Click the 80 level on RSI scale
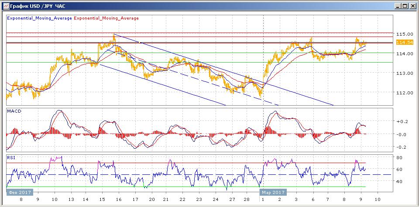Viewport: 419px width, 207px height. point(398,157)
